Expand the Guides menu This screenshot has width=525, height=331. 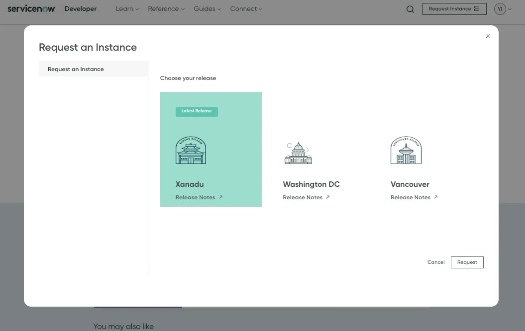click(207, 9)
